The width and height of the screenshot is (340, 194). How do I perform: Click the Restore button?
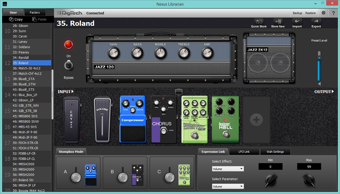tap(310, 13)
